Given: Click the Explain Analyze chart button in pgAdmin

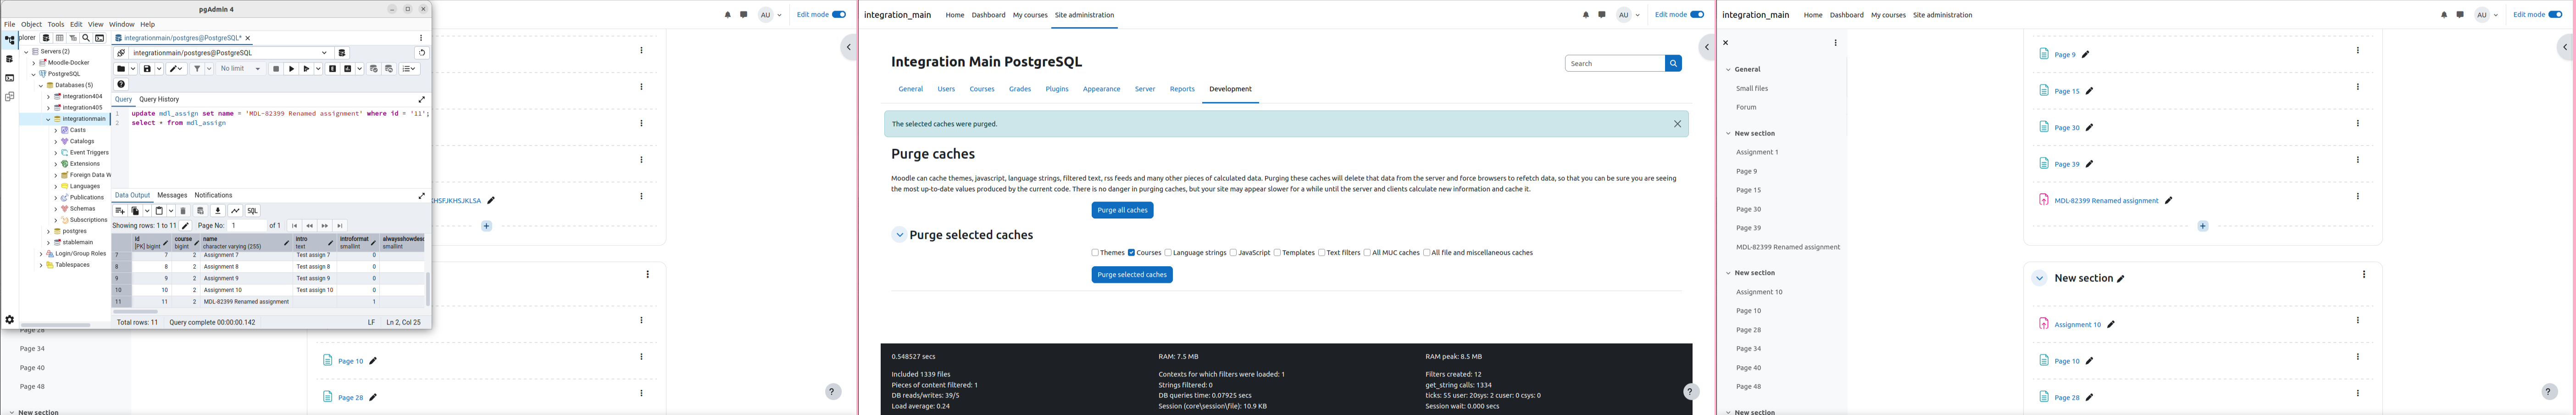Looking at the screenshot, I should click(348, 69).
